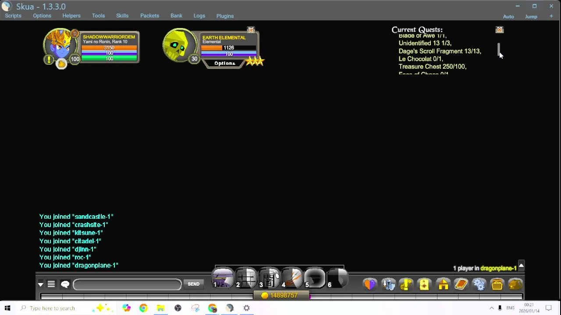Expand the chat channel dropdown arrow
561x315 pixels.
point(40,284)
